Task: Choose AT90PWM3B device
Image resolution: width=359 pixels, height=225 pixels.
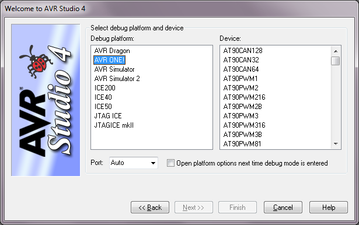Action: click(x=242, y=135)
